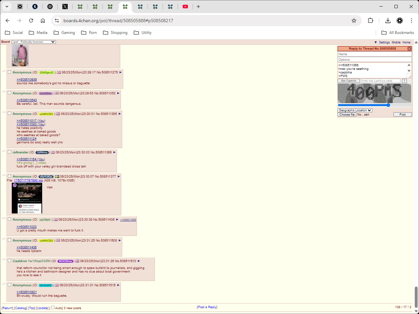
Task: Open the 1750717797893.jpg file link
Action: coord(28,181)
